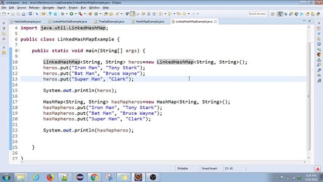Click the Open Perspective icon
The image size is (323, 182).
click(273, 14)
